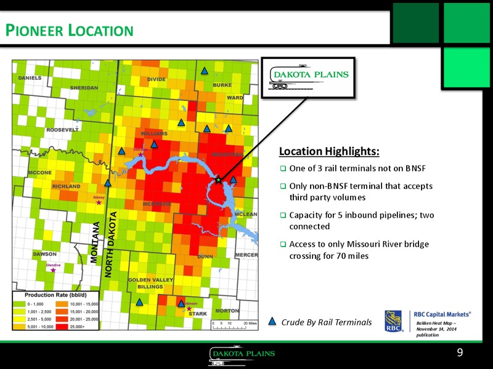Select the terminal triangle in Golden Valley/Billings area

click(x=139, y=302)
